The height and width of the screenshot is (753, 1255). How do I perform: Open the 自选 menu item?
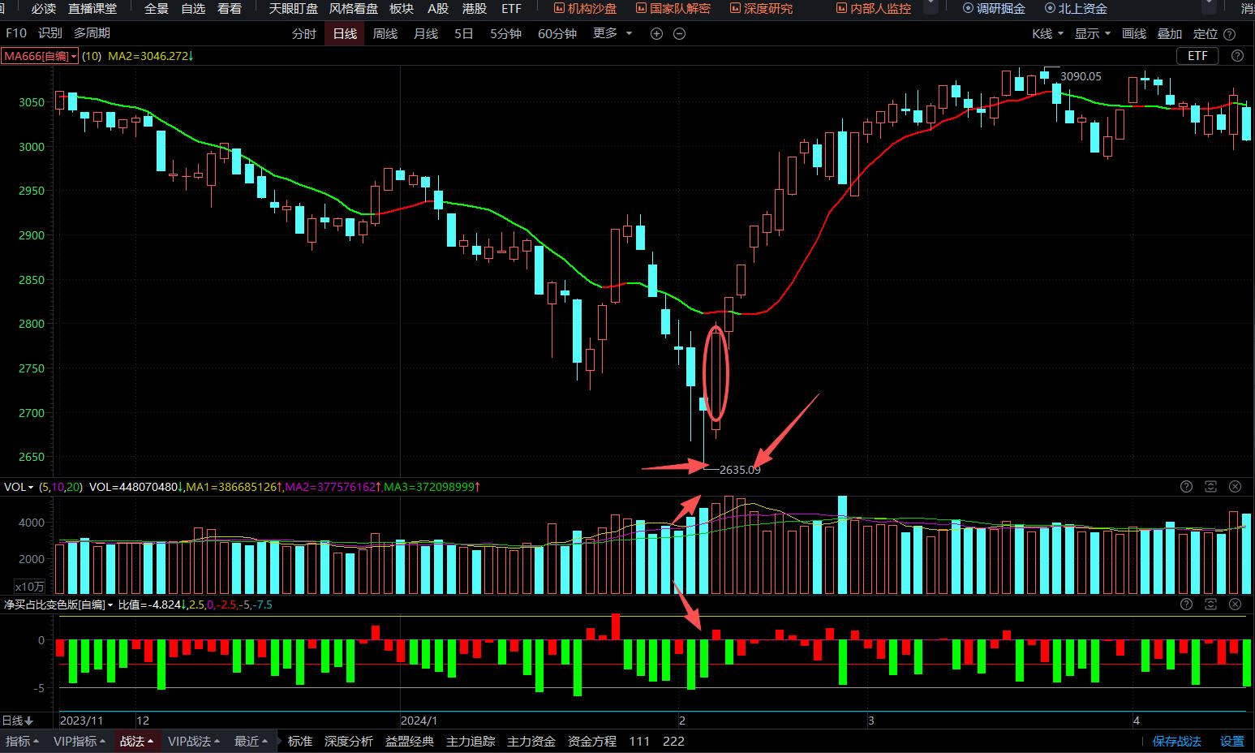(193, 8)
